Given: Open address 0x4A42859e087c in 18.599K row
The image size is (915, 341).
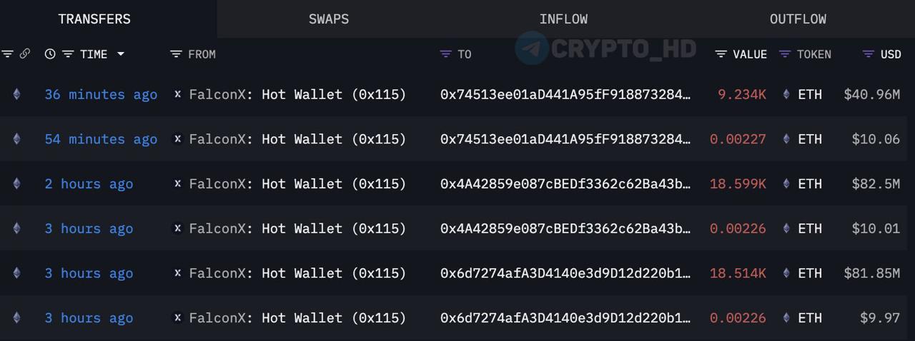Looking at the screenshot, I should [565, 184].
